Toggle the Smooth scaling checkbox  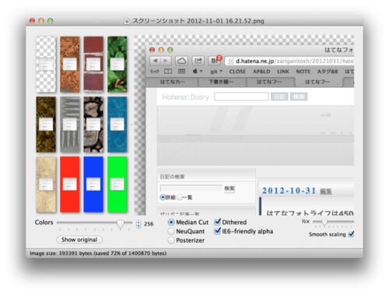click(351, 234)
